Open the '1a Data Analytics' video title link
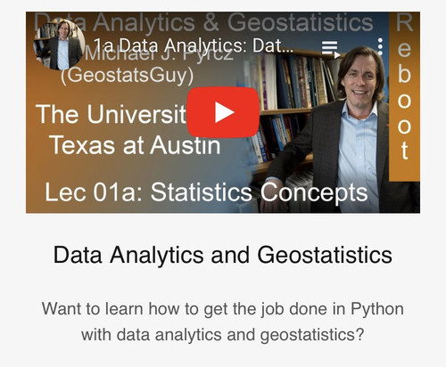446x367 pixels. [x=194, y=46]
